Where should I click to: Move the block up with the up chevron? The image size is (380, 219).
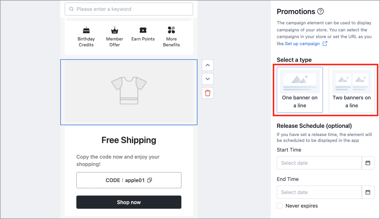208,65
